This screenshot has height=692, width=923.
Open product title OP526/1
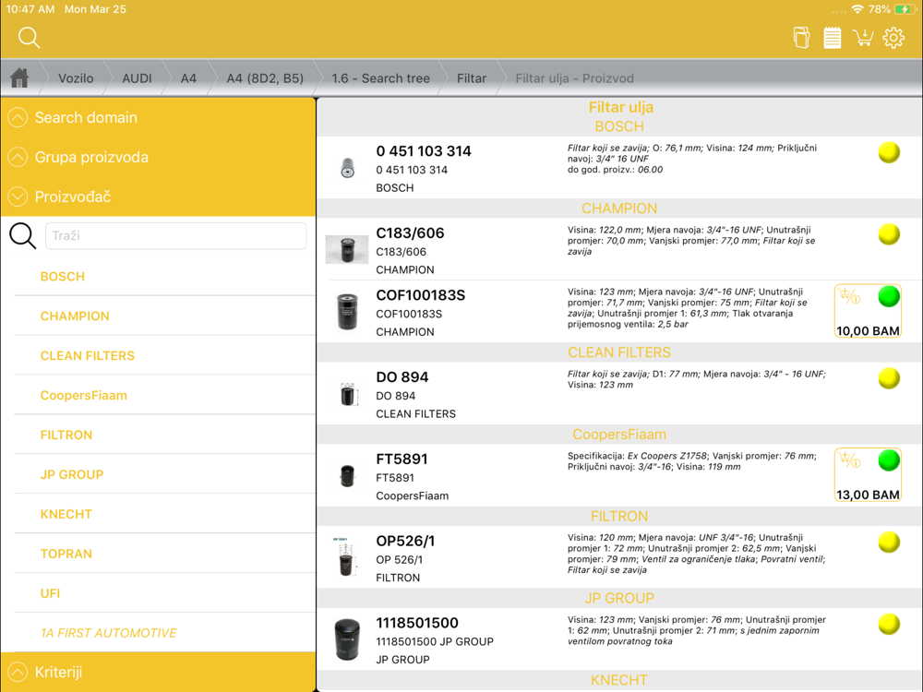coord(405,541)
